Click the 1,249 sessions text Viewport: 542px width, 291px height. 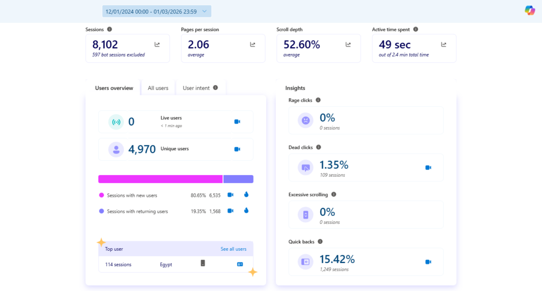335,270
